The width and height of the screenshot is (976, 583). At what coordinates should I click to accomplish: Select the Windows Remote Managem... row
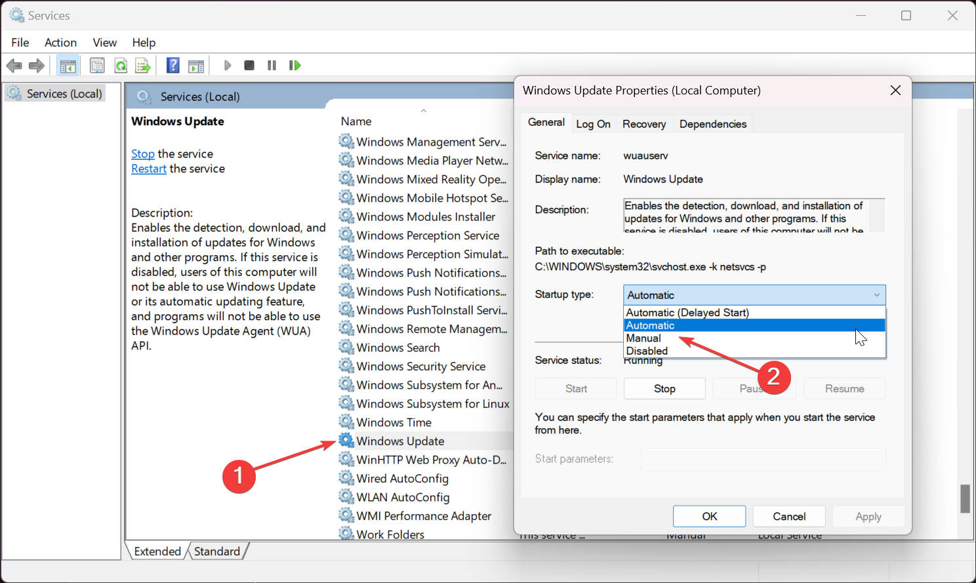[x=424, y=329]
